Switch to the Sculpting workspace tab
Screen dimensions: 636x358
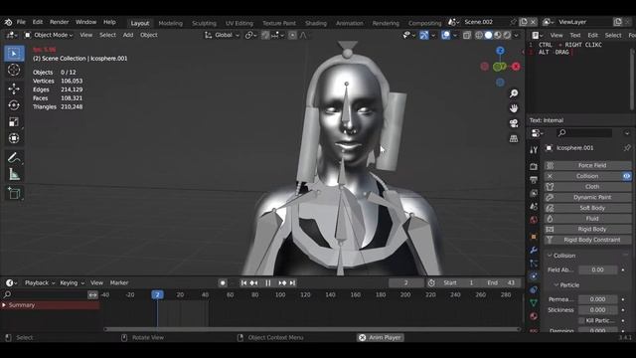(x=204, y=23)
